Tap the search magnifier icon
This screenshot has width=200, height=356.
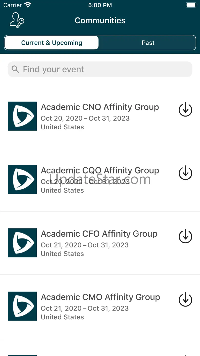click(x=15, y=69)
